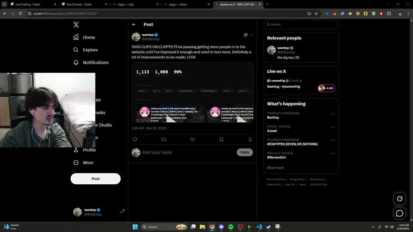The height and width of the screenshot is (232, 413).
Task: Bookmark this page with the star icon
Action: pyautogui.click(x=316, y=14)
